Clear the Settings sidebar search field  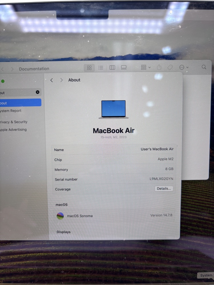37,92
